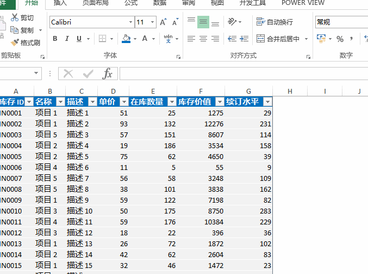Expand filter dropdown for 库存价值 column
Viewport: 368px width, 274px height.
point(220,102)
